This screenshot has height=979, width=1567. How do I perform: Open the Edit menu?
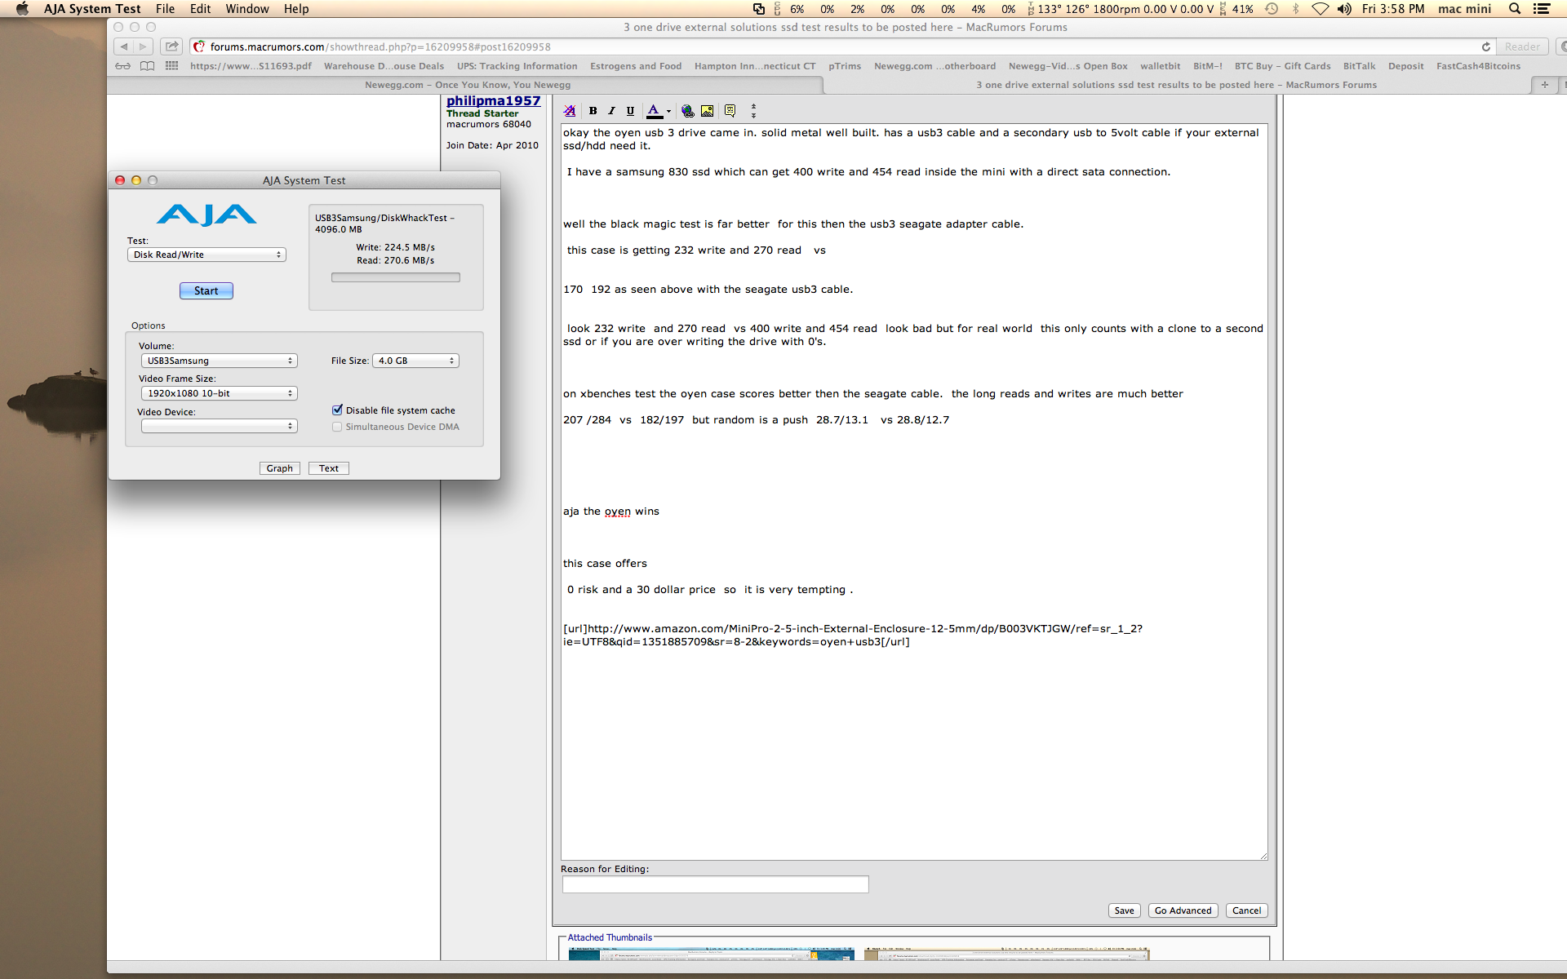200,9
